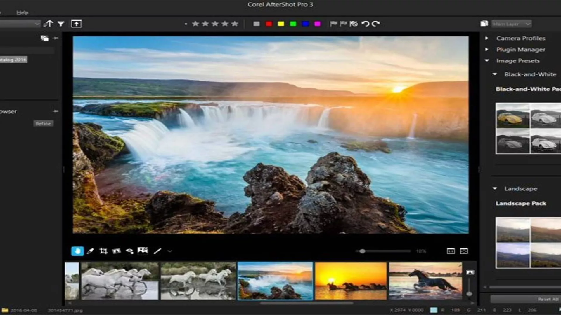Activate the Crop tool
Viewport: 561px width, 315px height.
pyautogui.click(x=103, y=251)
